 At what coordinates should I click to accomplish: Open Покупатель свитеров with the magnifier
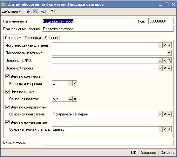(x=169, y=114)
